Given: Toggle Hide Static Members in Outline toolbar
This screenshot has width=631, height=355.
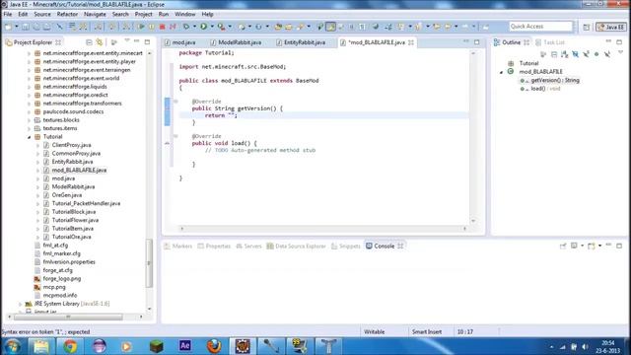Looking at the screenshot, I should (x=587, y=54).
